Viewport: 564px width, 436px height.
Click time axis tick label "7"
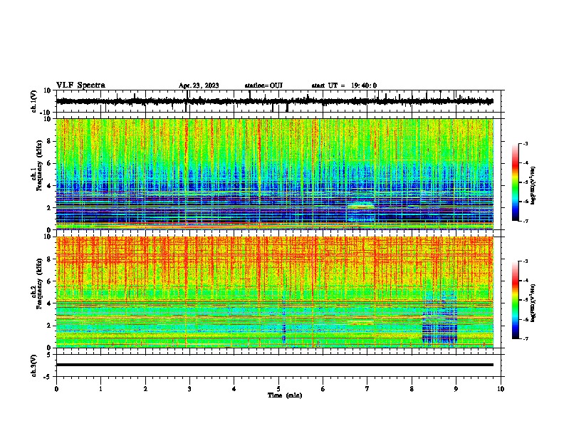pyautogui.click(x=367, y=389)
